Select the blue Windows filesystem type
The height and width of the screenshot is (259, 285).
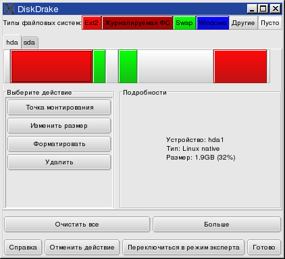(x=213, y=23)
